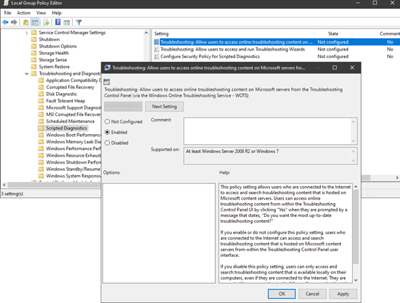The width and height of the screenshot is (400, 303).
Task: Select Windows Boot Performance tree item
Action: [x=73, y=135]
